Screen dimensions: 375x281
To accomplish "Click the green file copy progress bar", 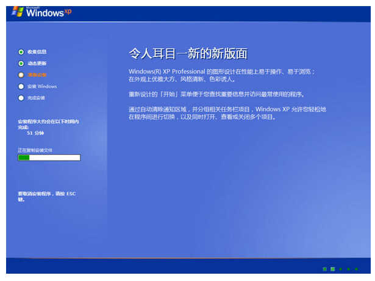I will tap(49, 158).
